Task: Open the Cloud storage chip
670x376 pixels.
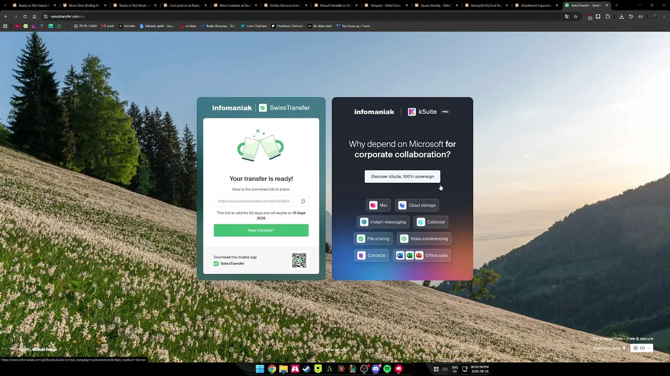Action: pyautogui.click(x=417, y=205)
